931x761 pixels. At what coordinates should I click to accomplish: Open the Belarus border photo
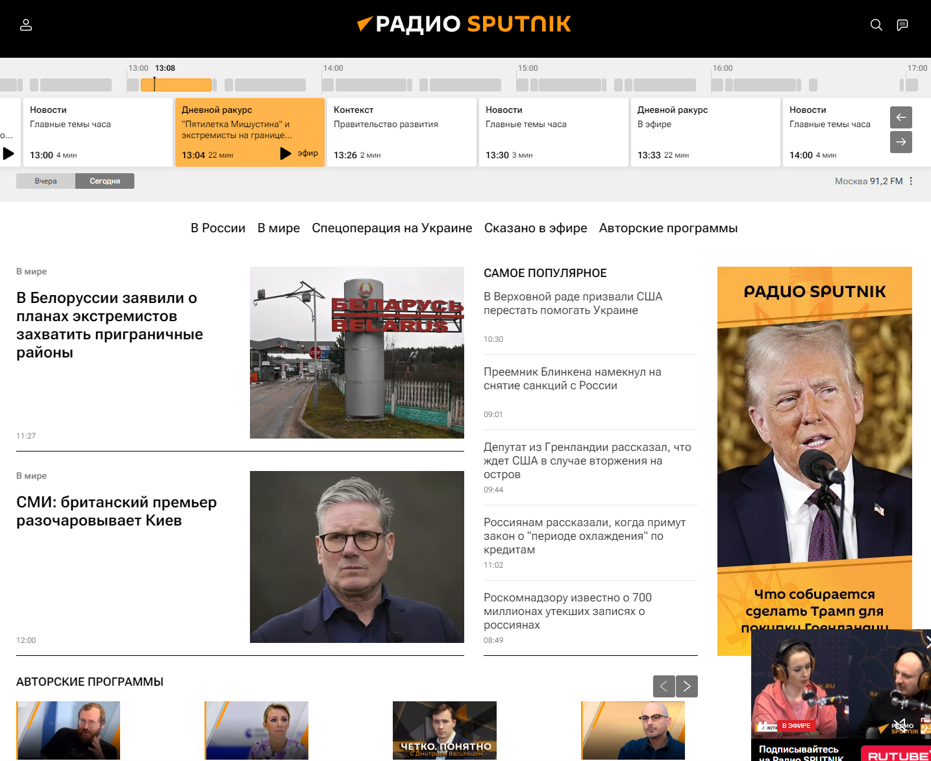[x=357, y=352]
